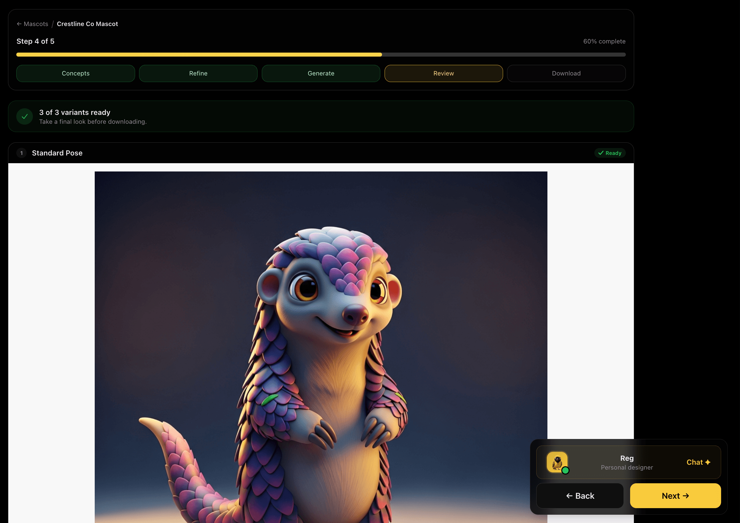This screenshot has height=523, width=740.
Task: Click the Standard Pose number badge
Action: pyautogui.click(x=21, y=153)
